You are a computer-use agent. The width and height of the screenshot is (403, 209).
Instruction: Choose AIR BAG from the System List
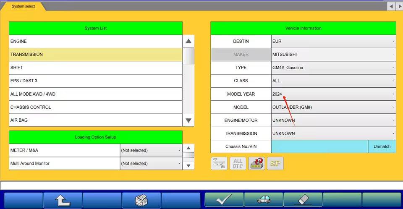point(95,120)
